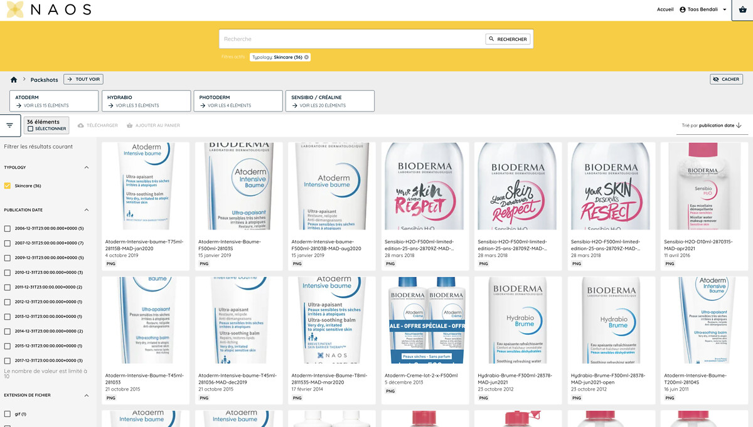Screen dimensions: 753x427
Task: Open the Atoderm-Intensive-Baume-F500ml-28103S thumbnail
Action: 238,187
